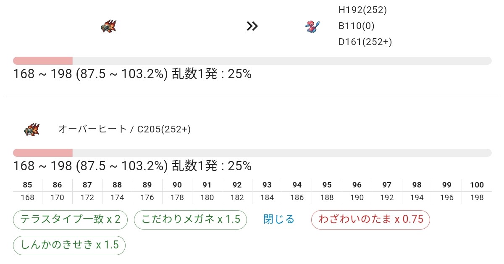
Task: Select the 85 roll column header
Action: [x=28, y=185]
